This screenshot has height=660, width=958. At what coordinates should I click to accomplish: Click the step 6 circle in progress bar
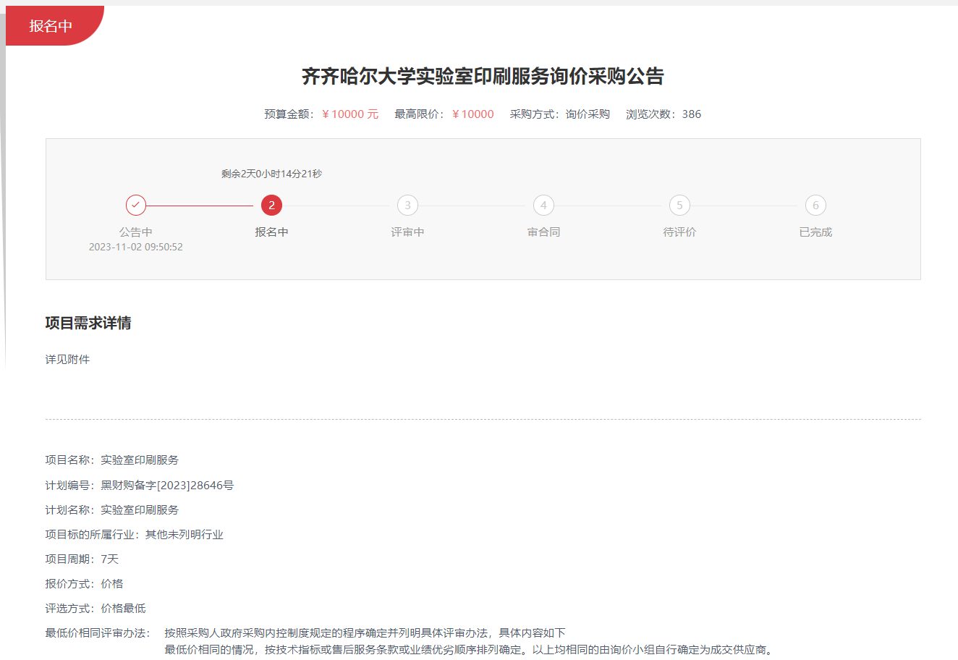815,206
